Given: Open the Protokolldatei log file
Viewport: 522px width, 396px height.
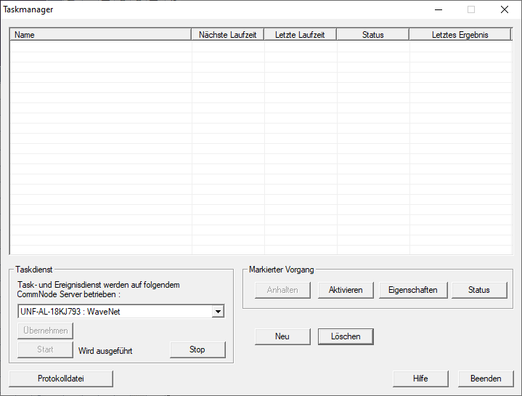Looking at the screenshot, I should (x=61, y=379).
